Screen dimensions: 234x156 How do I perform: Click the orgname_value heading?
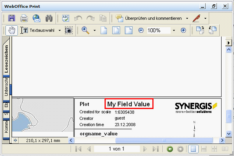pos(99,133)
